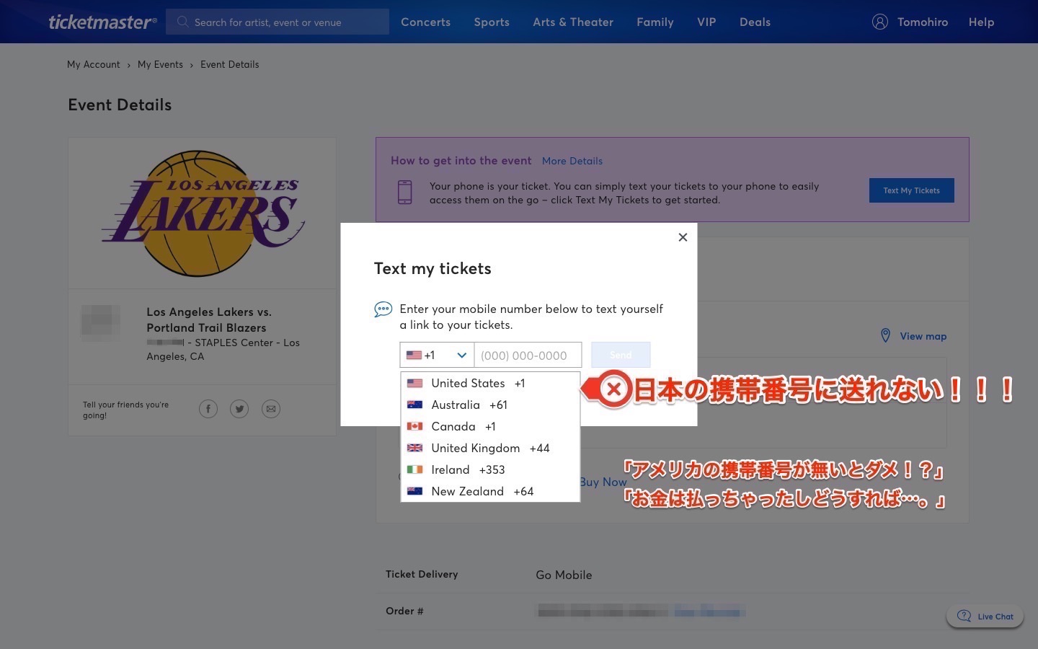Go to My Events breadcrumb

pyautogui.click(x=160, y=64)
